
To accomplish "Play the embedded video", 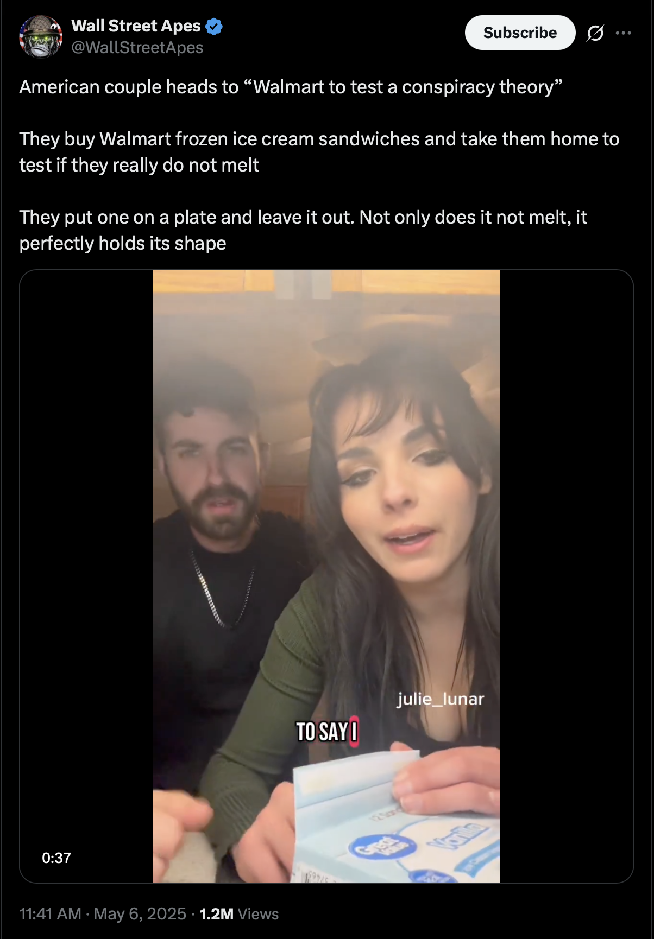I will [x=326, y=576].
